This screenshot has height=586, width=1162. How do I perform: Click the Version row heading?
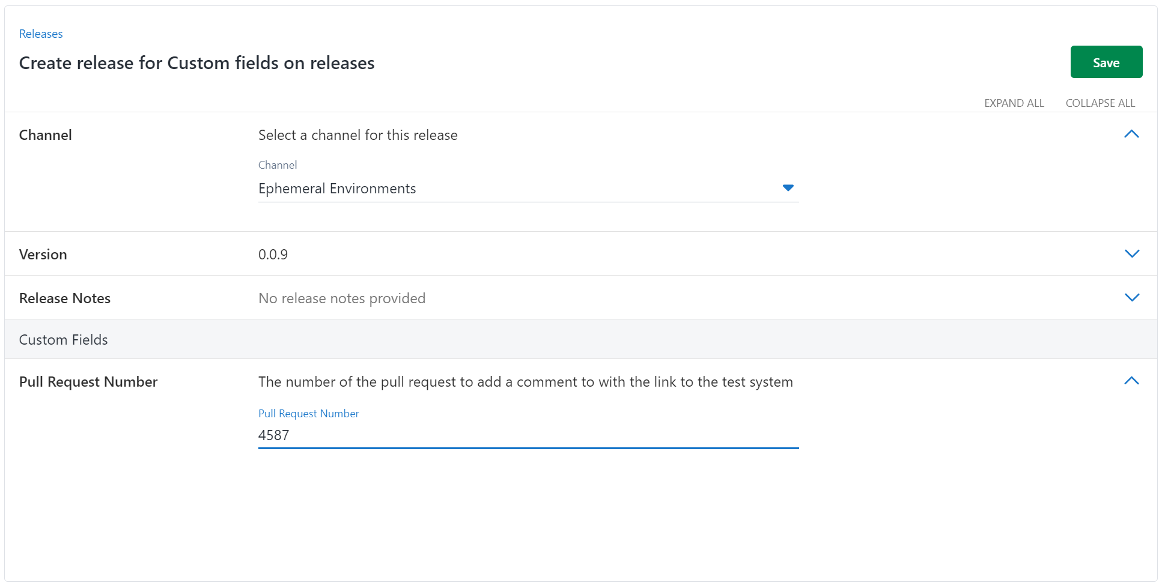click(x=43, y=255)
